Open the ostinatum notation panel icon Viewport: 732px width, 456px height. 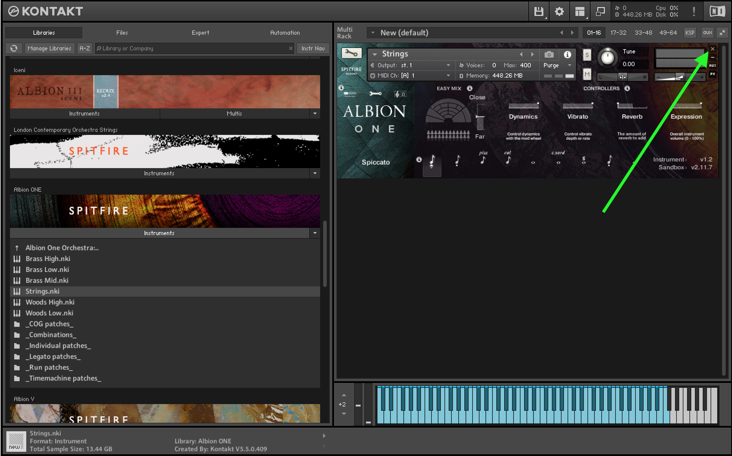click(x=401, y=94)
